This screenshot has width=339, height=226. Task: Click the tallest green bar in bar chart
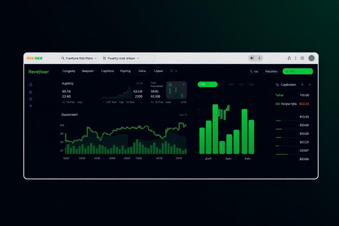point(215,129)
